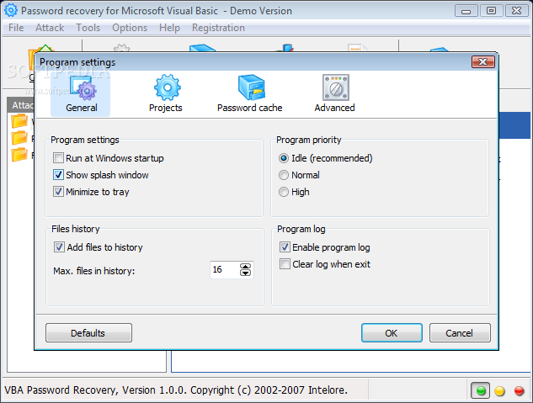Increase max files in history value
The height and width of the screenshot is (403, 533).
pos(245,267)
